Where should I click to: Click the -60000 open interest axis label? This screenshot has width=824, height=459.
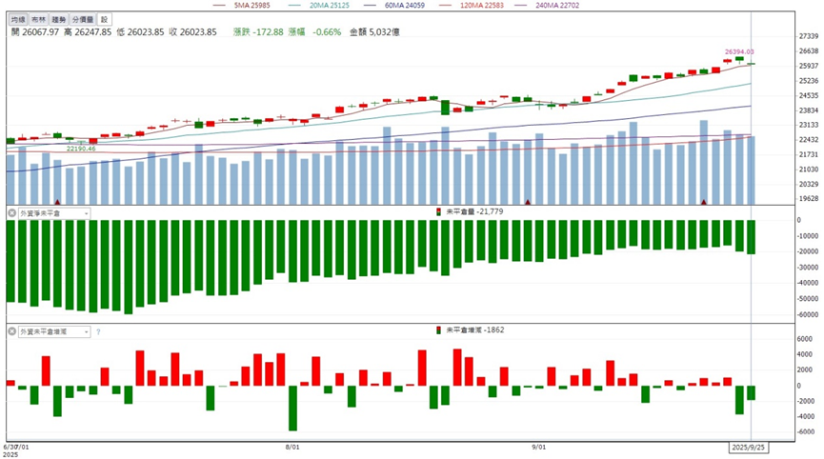click(807, 314)
